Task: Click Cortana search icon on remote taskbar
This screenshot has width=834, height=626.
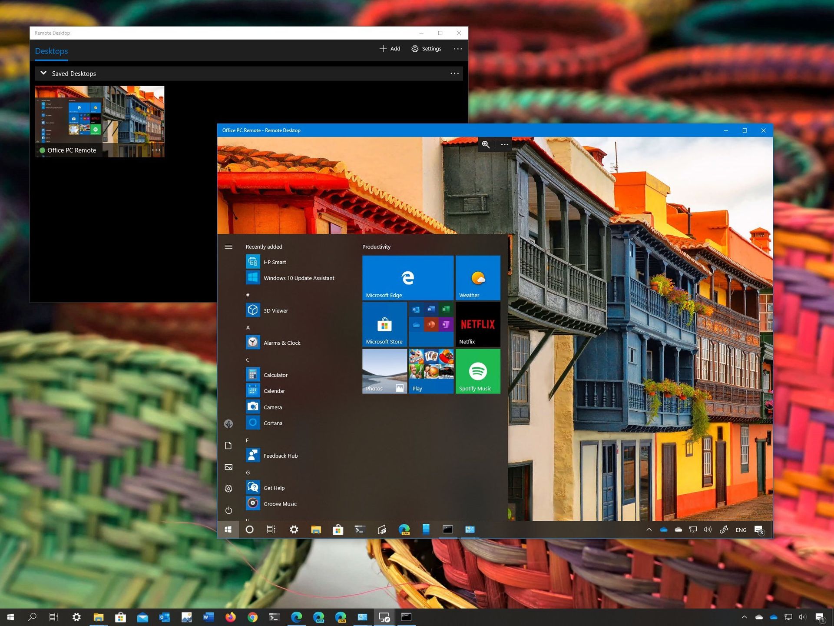Action: tap(250, 529)
